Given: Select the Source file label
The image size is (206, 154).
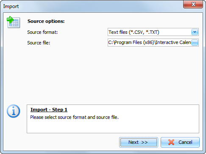Looking at the screenshot, I should [x=39, y=43].
